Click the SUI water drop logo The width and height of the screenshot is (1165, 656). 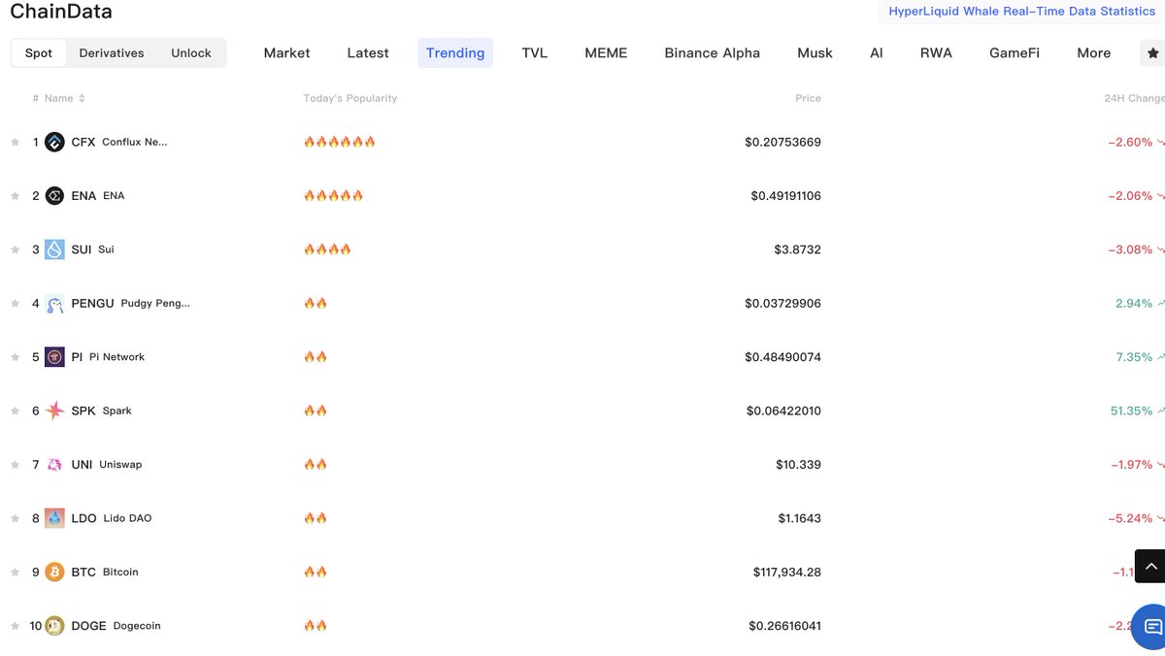tap(54, 249)
